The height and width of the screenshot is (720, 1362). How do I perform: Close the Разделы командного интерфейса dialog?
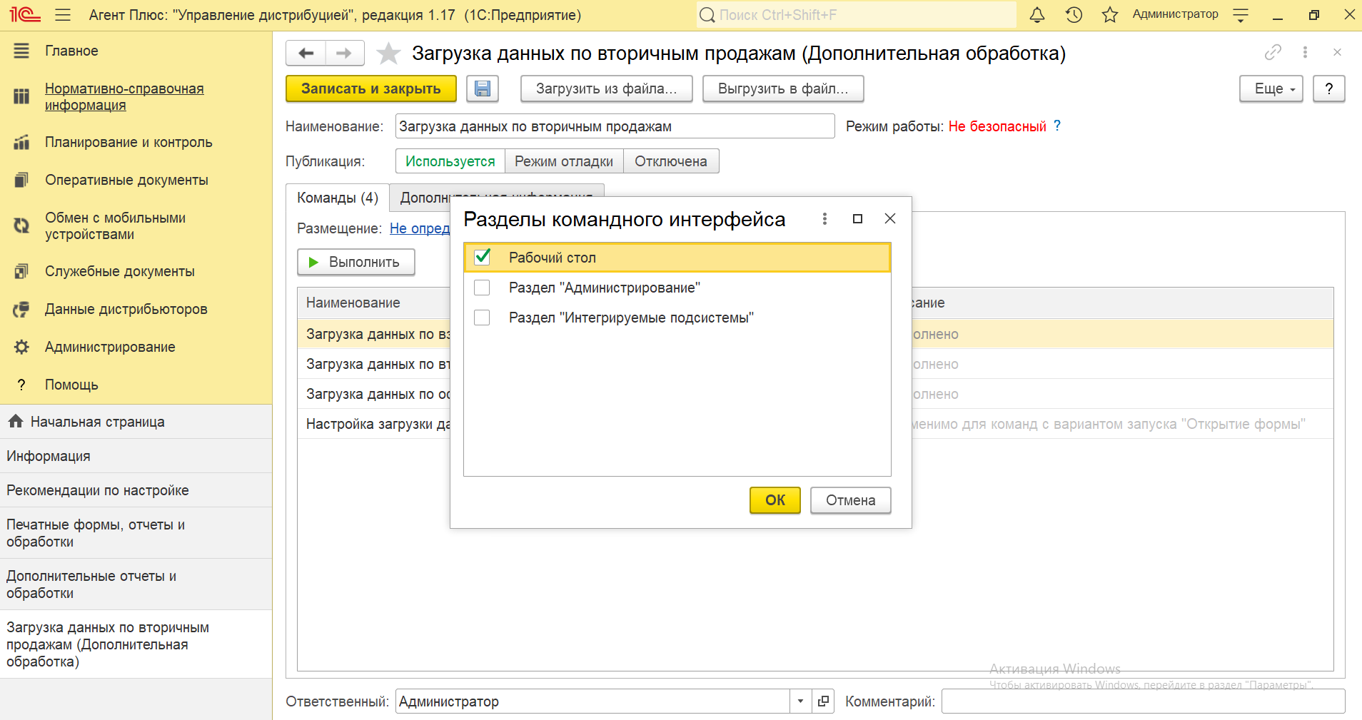[889, 218]
